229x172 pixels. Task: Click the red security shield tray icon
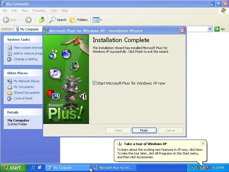[208, 168]
